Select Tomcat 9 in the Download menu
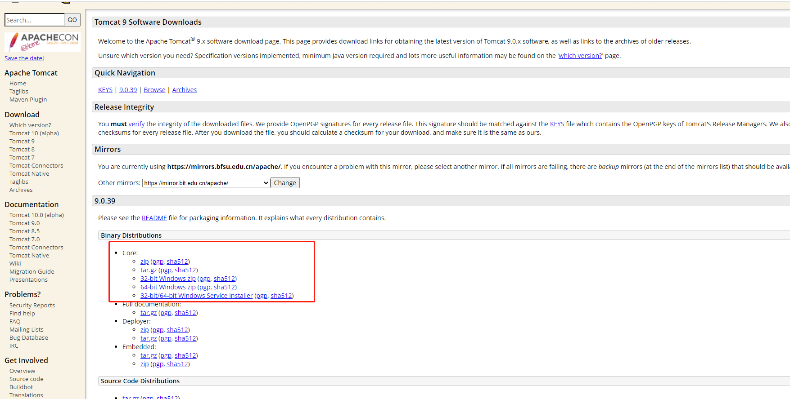 click(x=22, y=142)
